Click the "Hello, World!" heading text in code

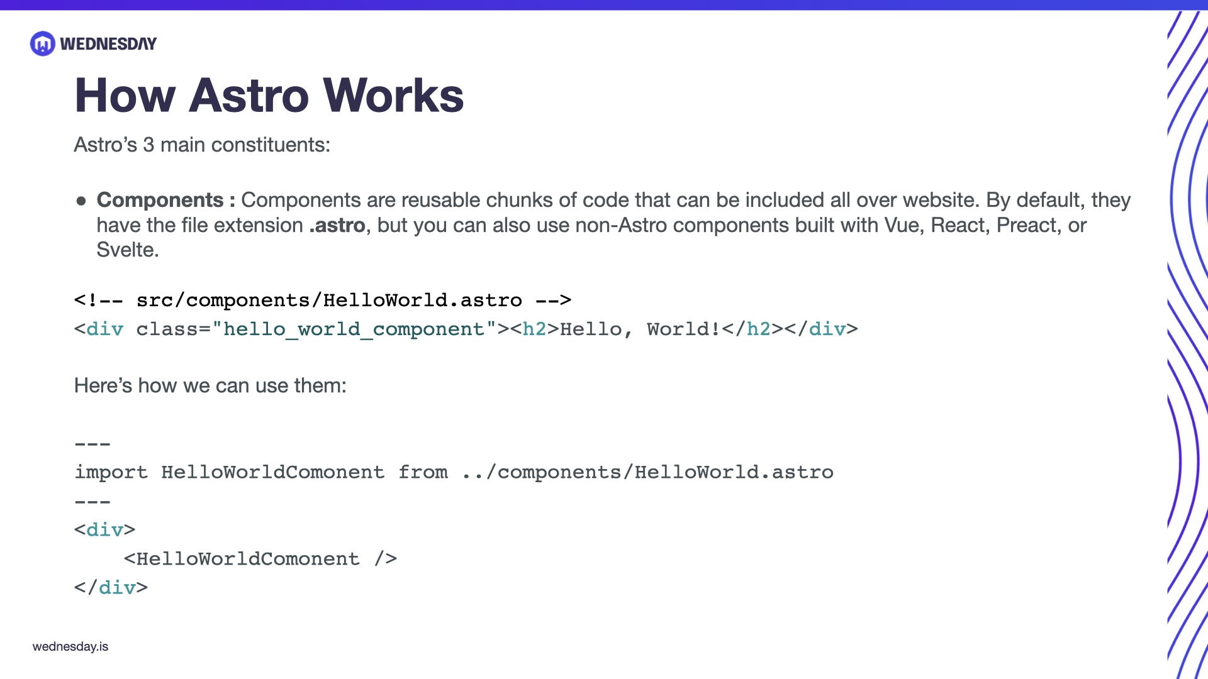click(x=640, y=329)
